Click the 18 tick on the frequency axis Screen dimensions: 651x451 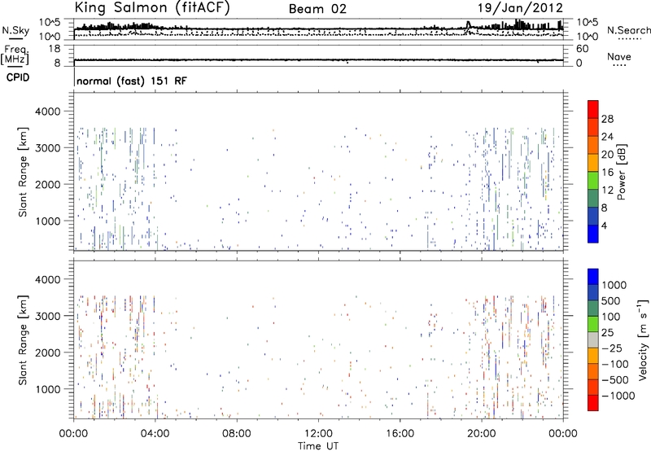(x=54, y=49)
